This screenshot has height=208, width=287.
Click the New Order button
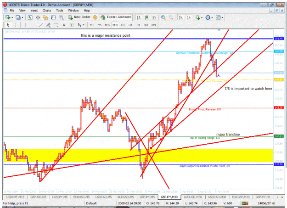click(79, 17)
